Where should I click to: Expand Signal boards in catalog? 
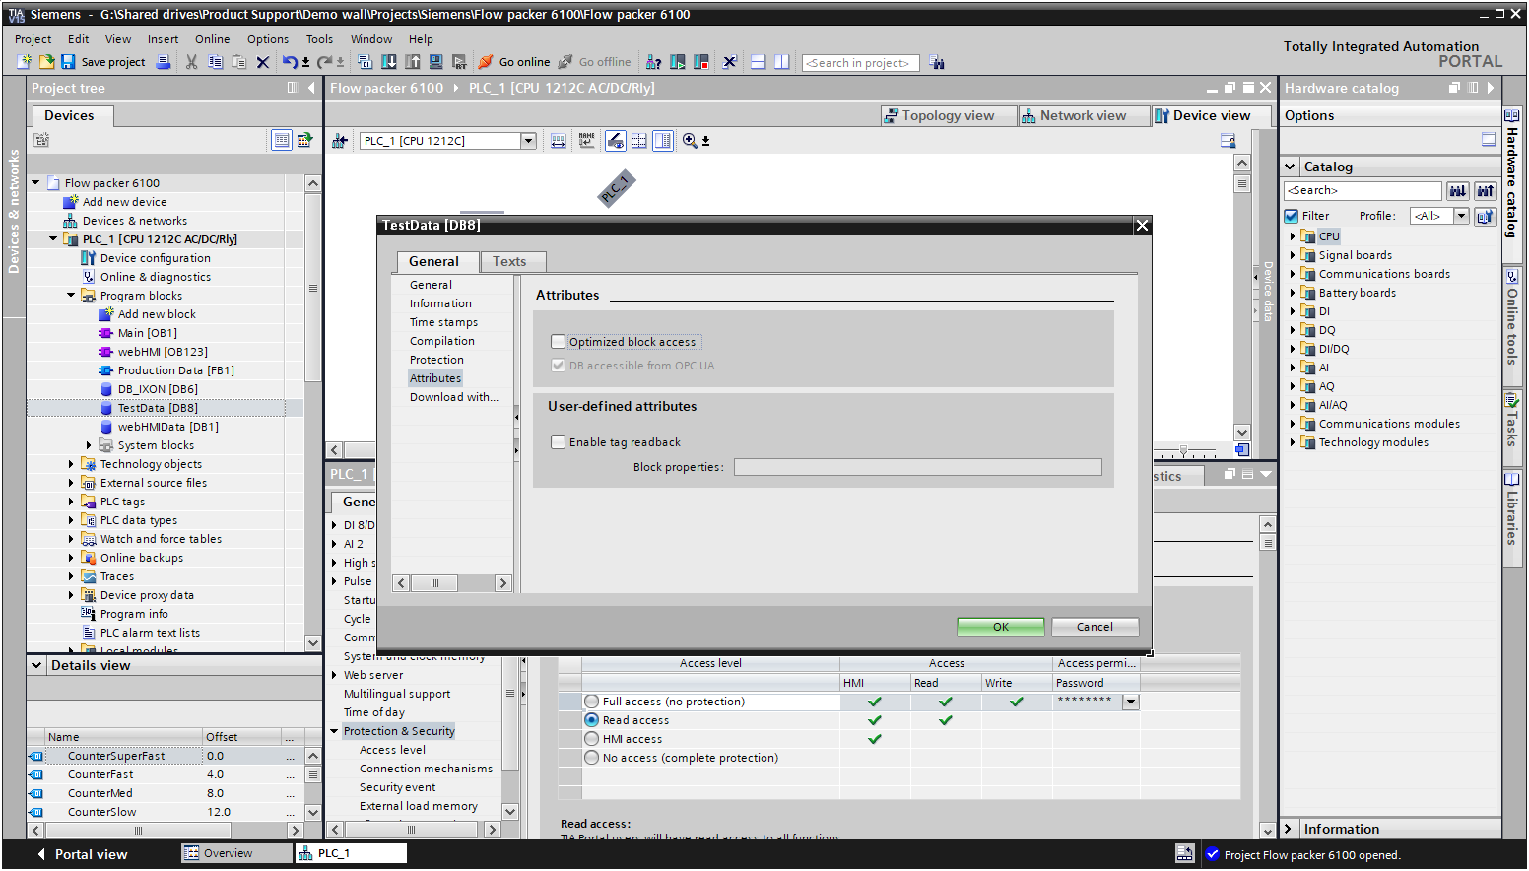coord(1293,255)
